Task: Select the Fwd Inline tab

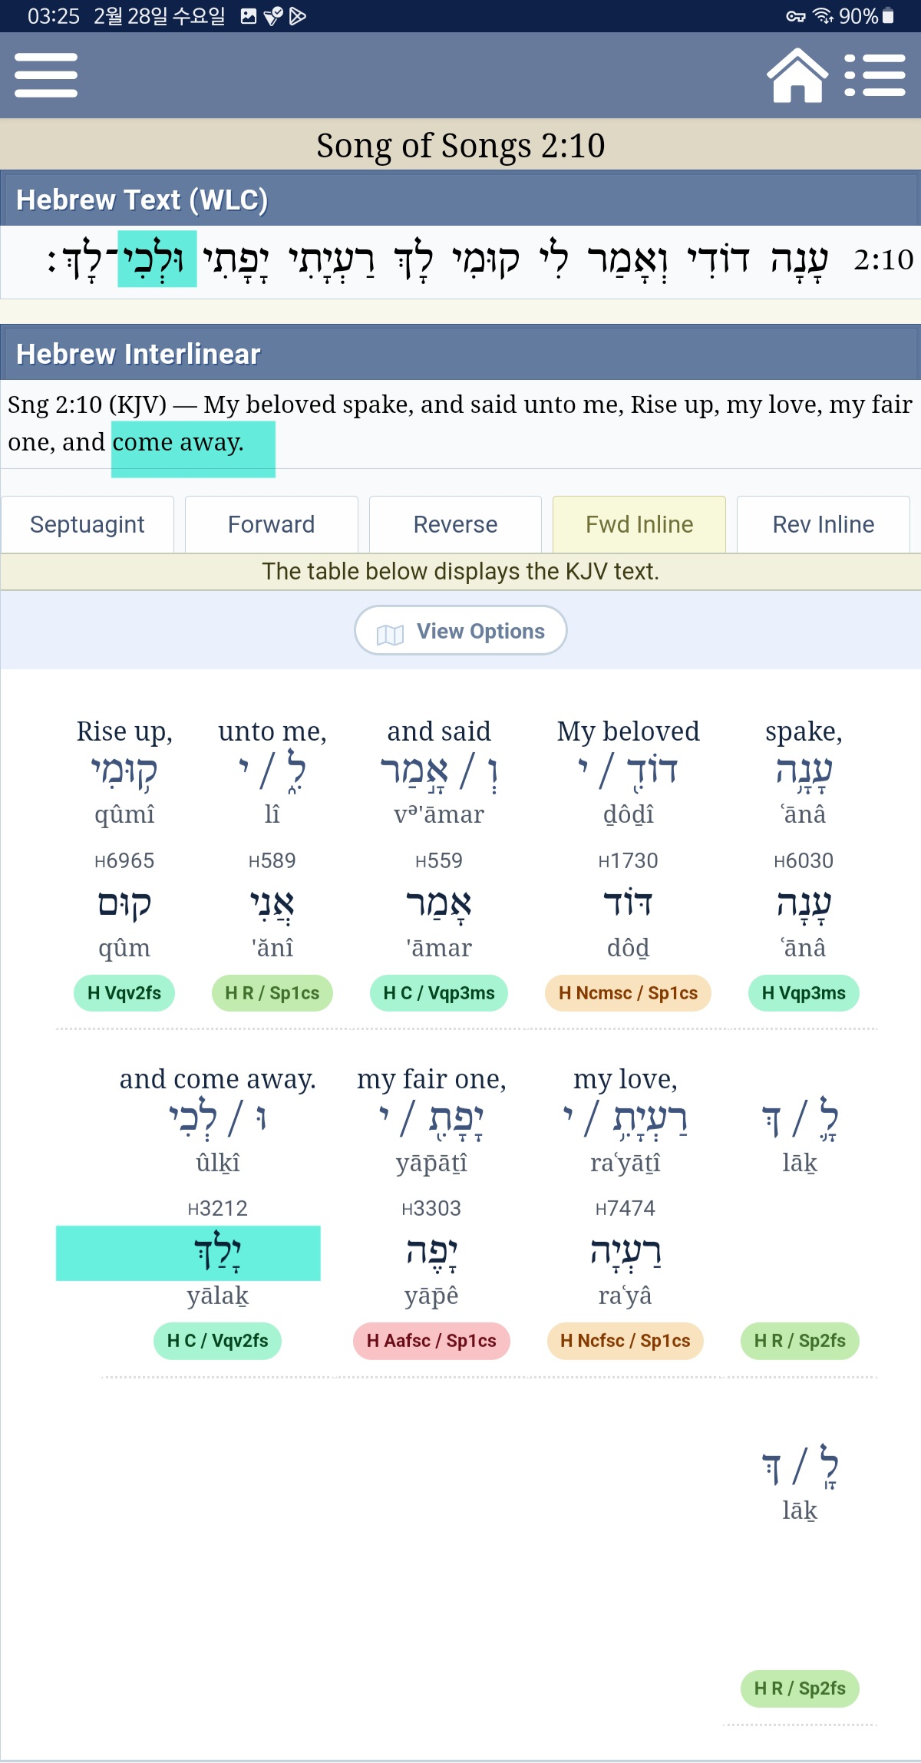Action: (x=639, y=524)
